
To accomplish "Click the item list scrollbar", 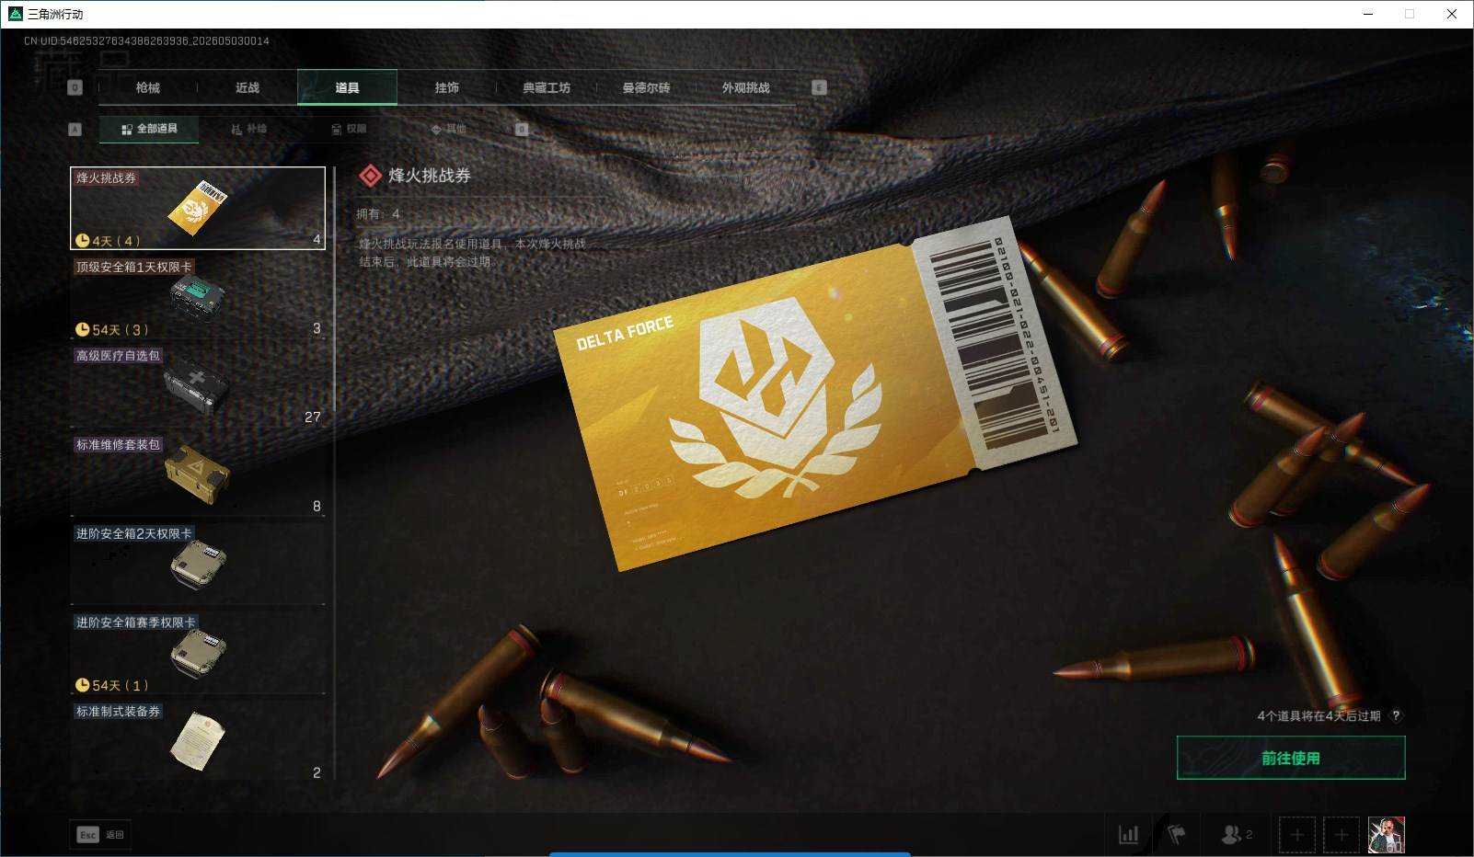I will point(334,290).
